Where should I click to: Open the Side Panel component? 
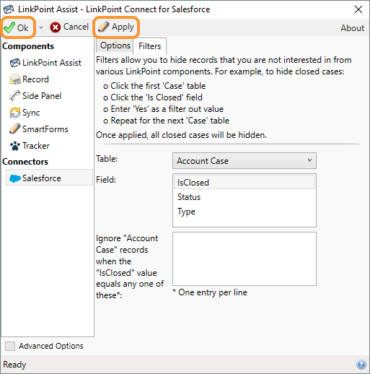click(x=35, y=96)
